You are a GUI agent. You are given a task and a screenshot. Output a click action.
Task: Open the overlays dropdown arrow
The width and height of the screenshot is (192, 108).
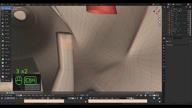[x=147, y=95]
